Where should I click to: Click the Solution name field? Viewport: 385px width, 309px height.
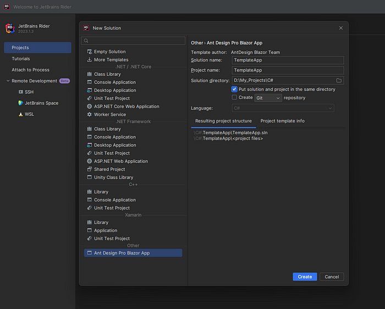[288, 60]
